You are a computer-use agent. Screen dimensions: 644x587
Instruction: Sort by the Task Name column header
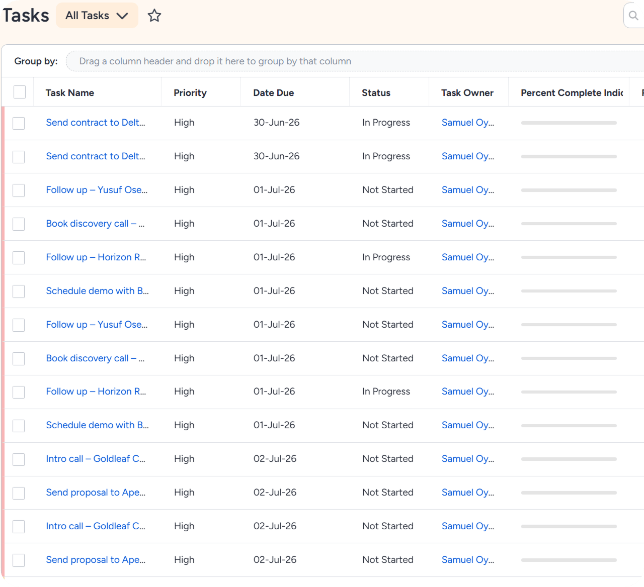pos(70,93)
